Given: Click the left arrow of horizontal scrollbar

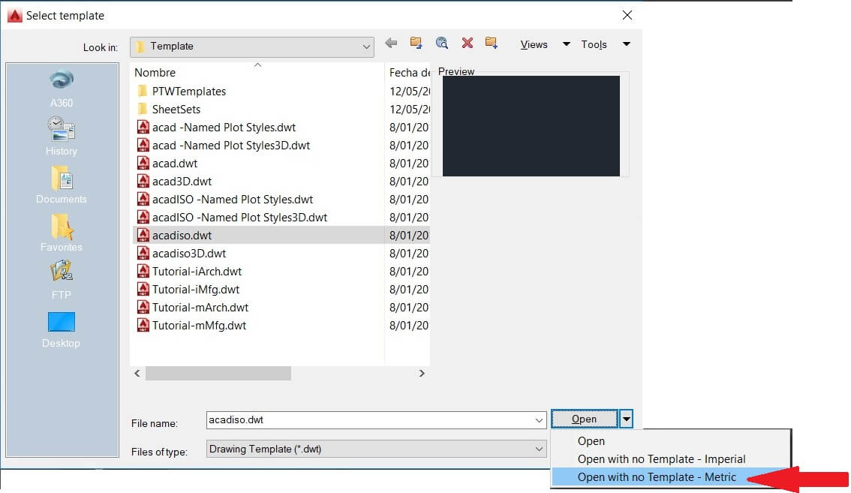Looking at the screenshot, I should (137, 373).
